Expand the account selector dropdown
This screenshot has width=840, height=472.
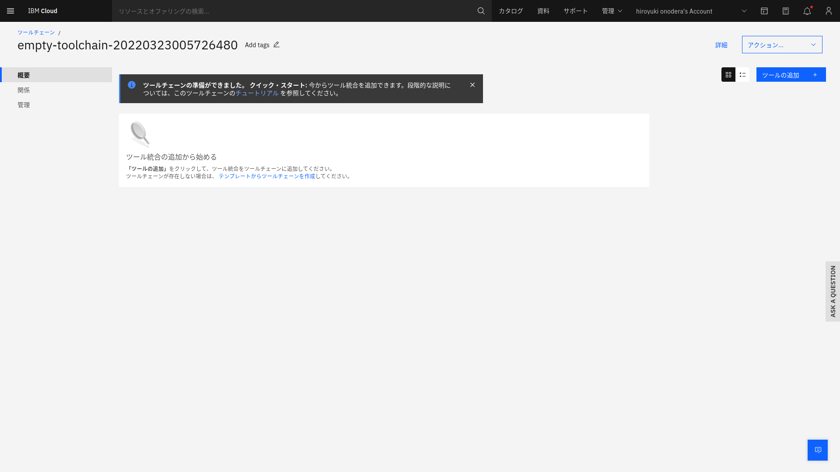coord(744,11)
